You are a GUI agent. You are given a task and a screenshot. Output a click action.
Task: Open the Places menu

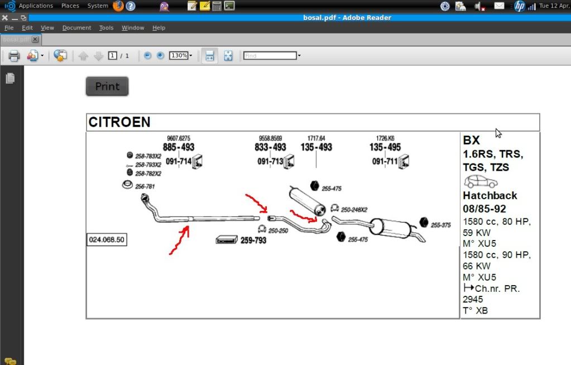[x=70, y=6]
